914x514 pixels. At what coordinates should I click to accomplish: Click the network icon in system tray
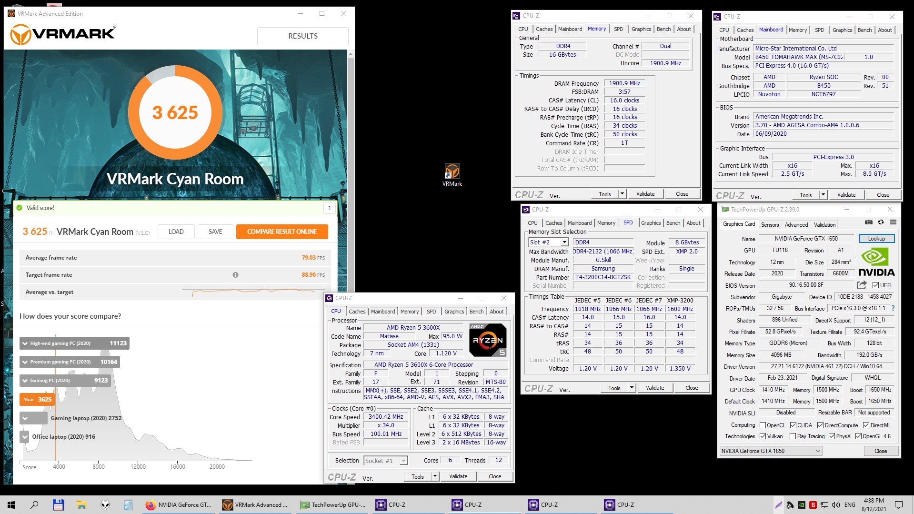(x=824, y=505)
